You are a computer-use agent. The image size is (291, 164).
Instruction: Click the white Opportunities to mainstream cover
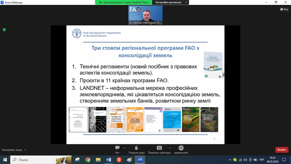tap(153, 120)
